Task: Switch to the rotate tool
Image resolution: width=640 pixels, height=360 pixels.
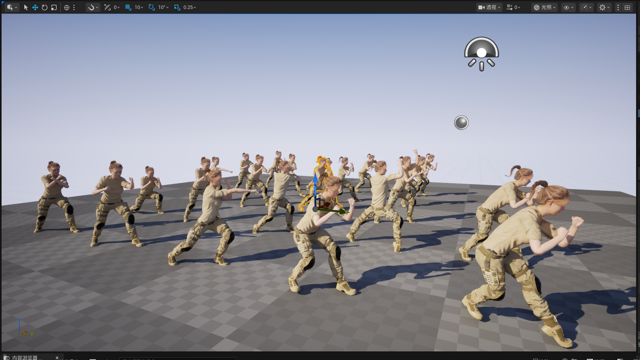Action: tap(44, 7)
